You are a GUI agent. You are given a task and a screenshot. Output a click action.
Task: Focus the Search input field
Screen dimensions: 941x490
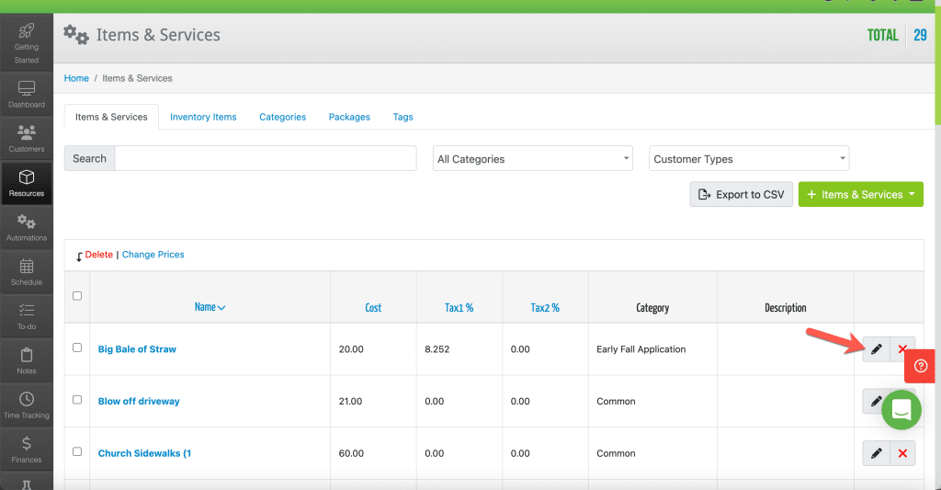(x=266, y=158)
